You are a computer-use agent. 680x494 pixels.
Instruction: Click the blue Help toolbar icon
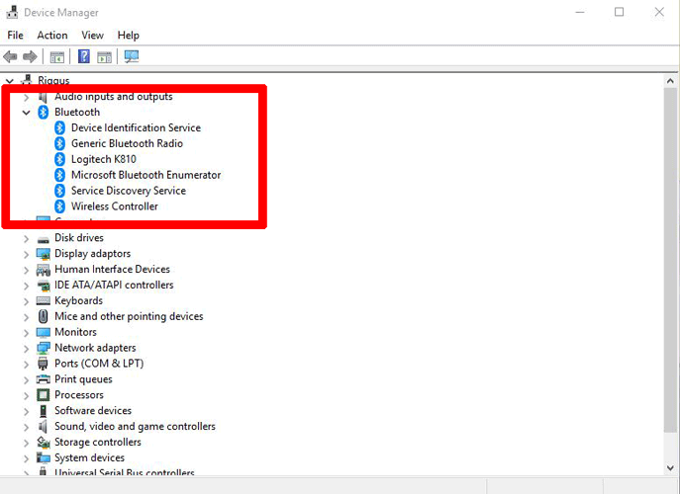[x=84, y=56]
